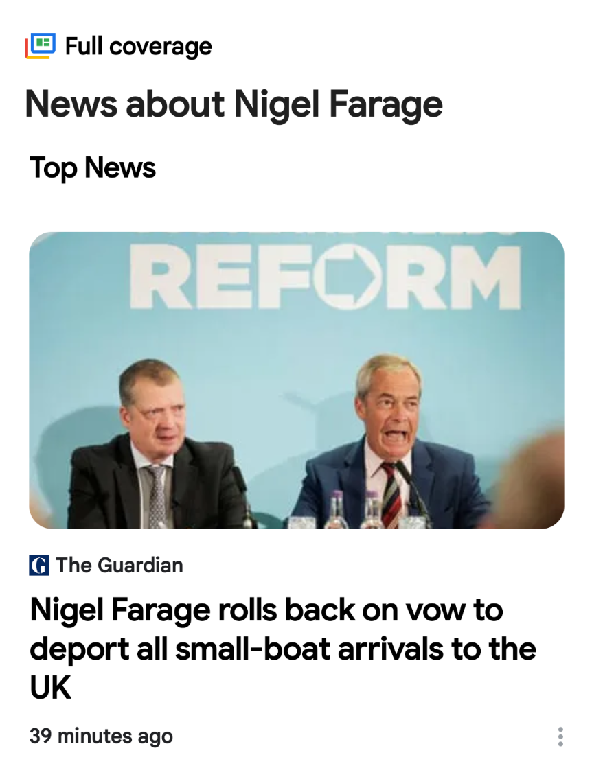The image size is (592, 766).
Task: Click the microphone in the article photo
Action: pyautogui.click(x=411, y=490)
